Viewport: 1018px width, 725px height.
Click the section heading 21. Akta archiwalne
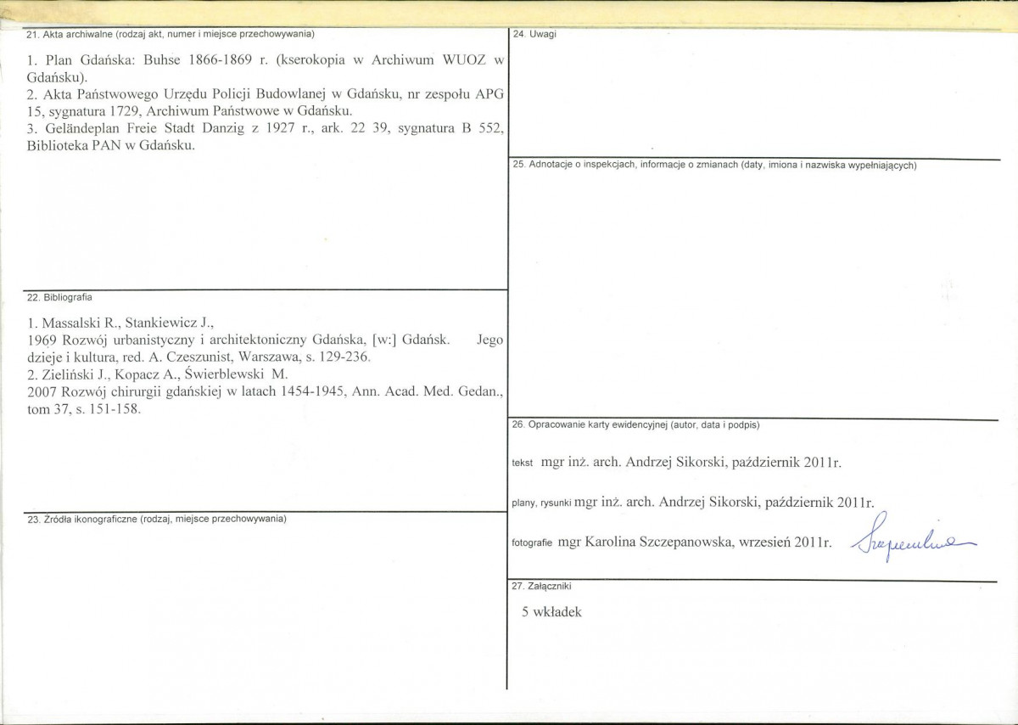click(171, 34)
